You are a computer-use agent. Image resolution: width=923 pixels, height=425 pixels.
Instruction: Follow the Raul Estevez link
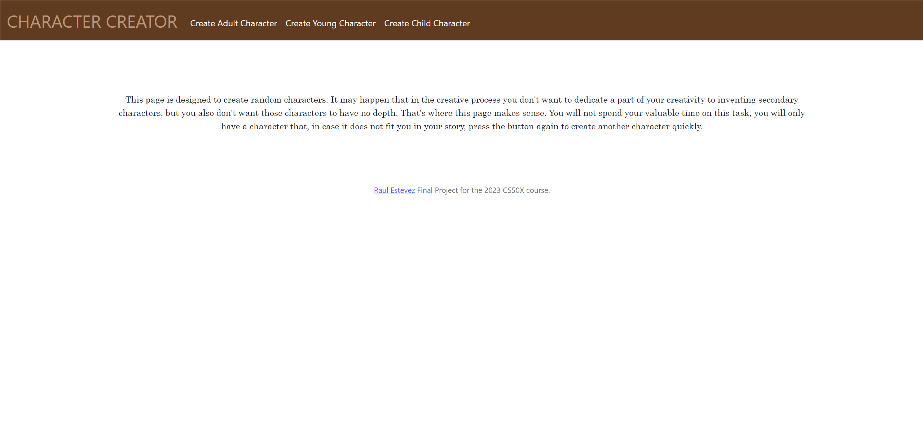394,190
